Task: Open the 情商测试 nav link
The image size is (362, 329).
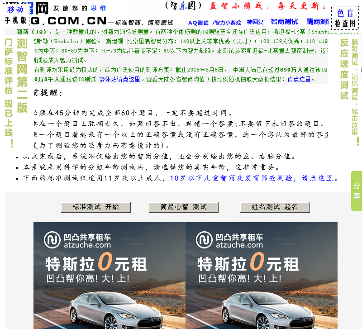Action: pyautogui.click(x=318, y=22)
